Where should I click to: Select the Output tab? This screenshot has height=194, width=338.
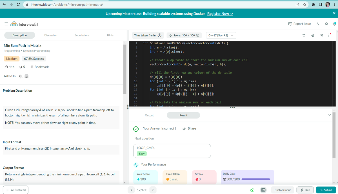149,115
